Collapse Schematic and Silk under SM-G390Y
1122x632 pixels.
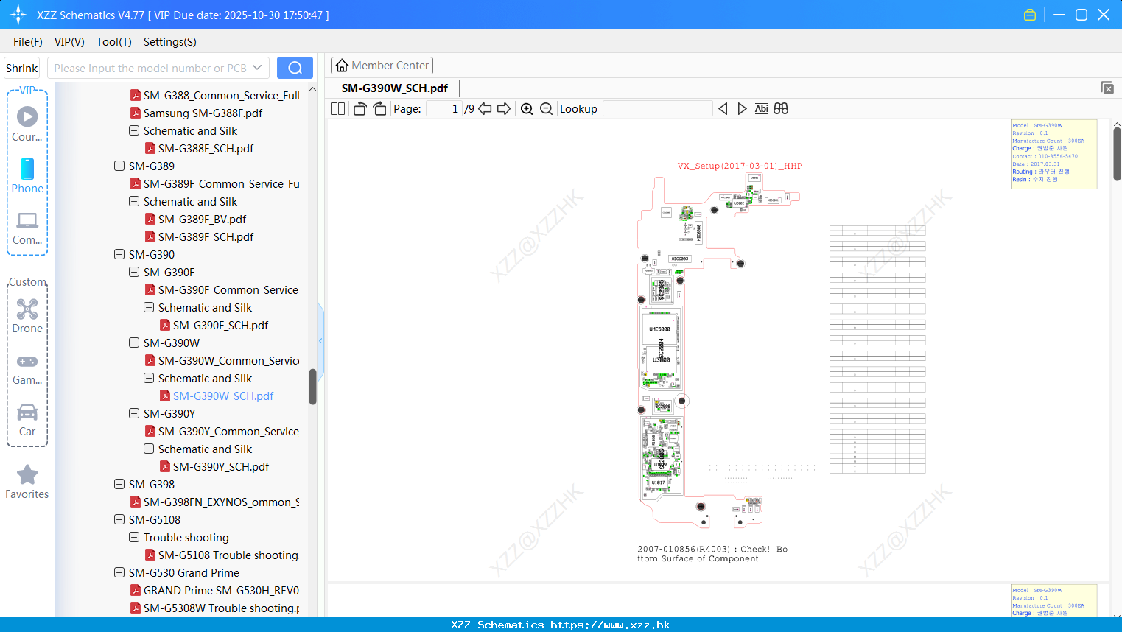point(149,449)
